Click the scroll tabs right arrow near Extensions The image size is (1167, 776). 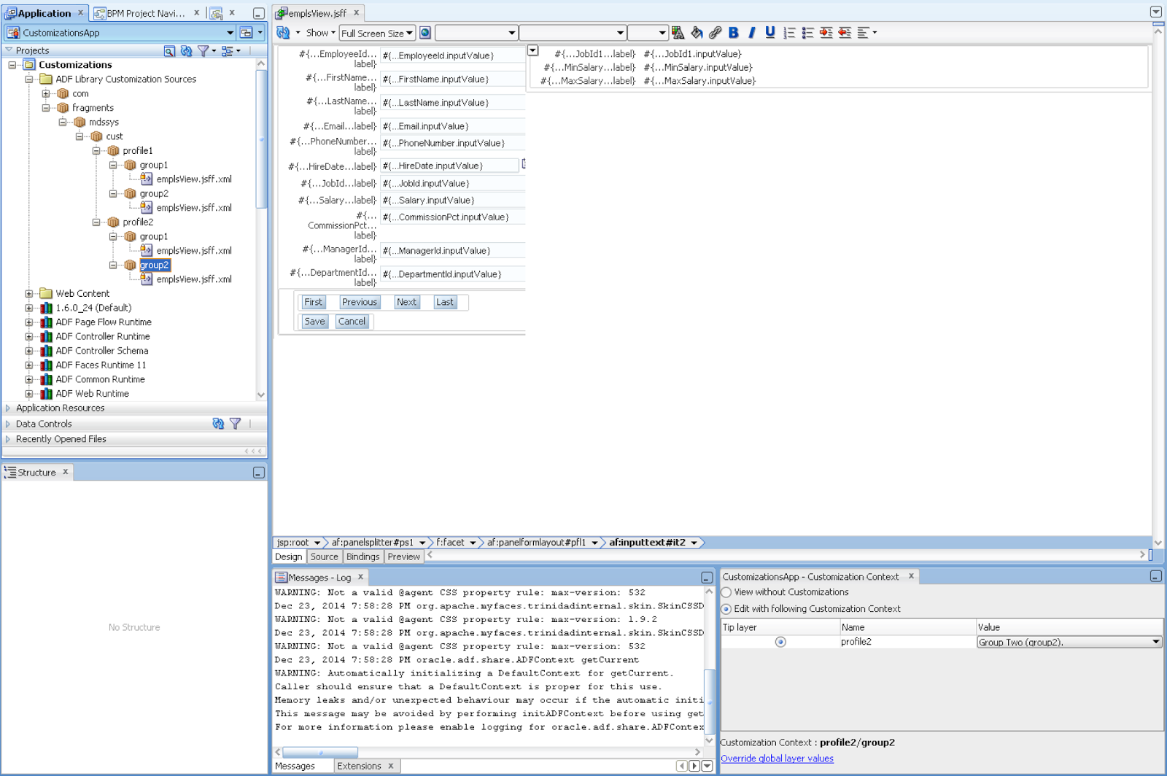coord(694,766)
